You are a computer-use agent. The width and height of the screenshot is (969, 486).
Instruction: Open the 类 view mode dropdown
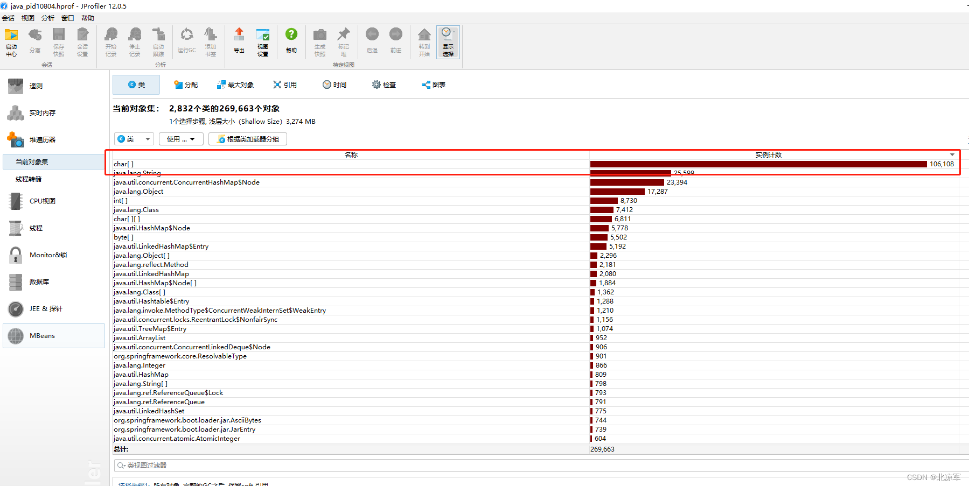coord(134,138)
